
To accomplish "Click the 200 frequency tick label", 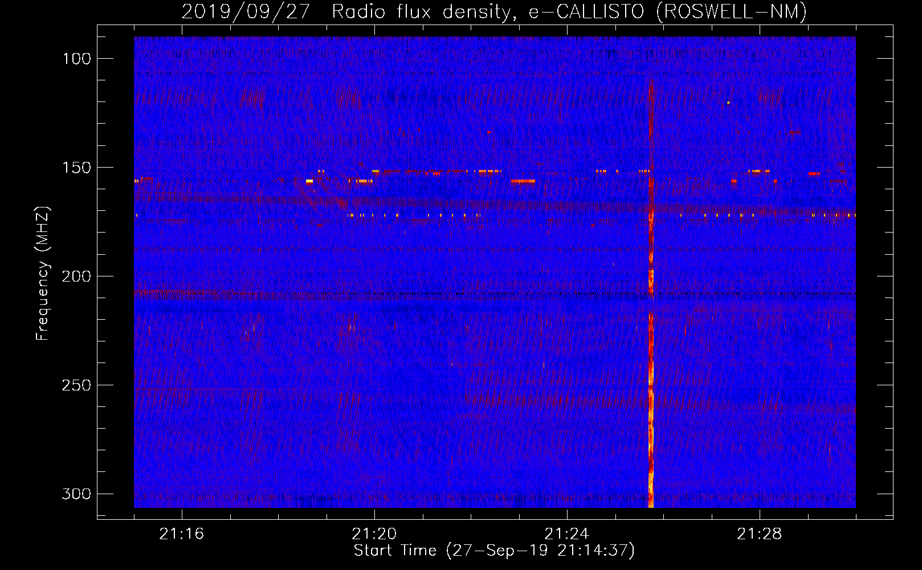I will coord(76,276).
